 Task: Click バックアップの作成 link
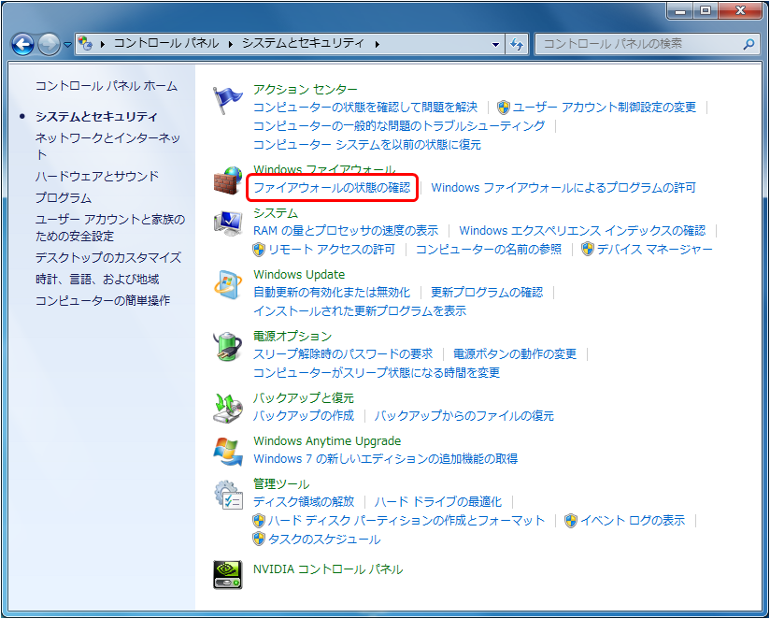304,415
